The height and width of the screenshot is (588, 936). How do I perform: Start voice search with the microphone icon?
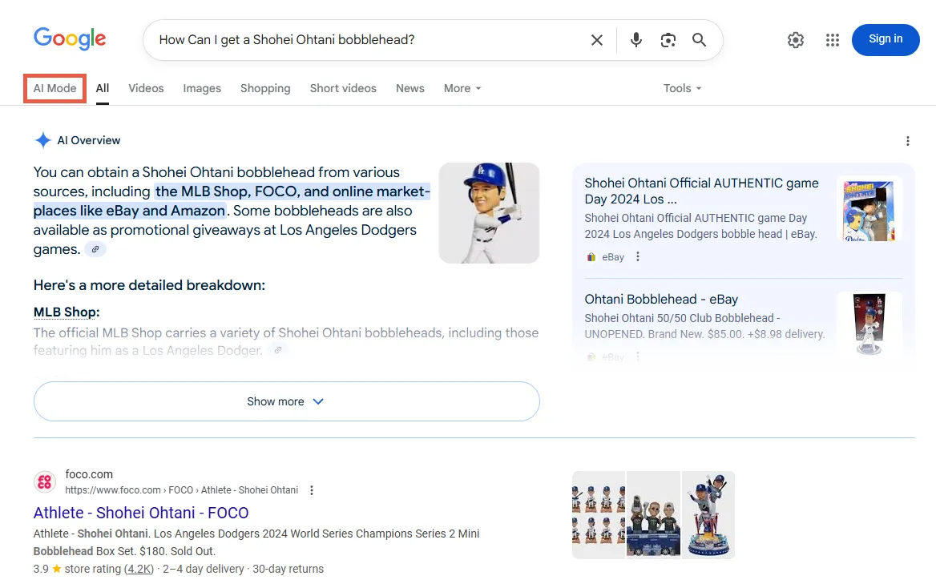click(636, 40)
